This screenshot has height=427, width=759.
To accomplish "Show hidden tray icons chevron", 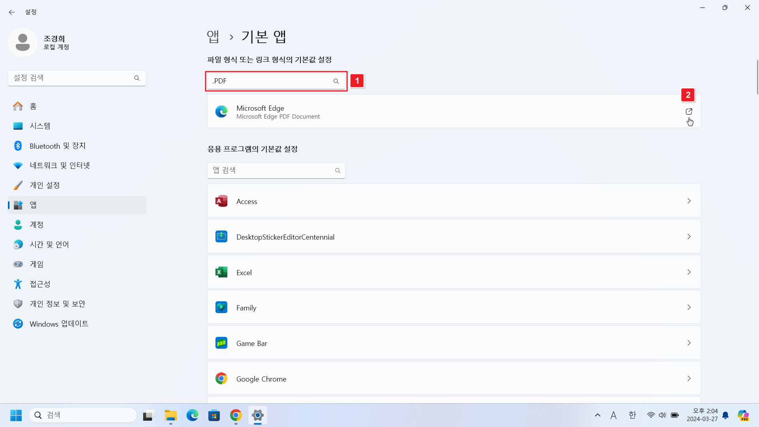I will click(x=598, y=415).
